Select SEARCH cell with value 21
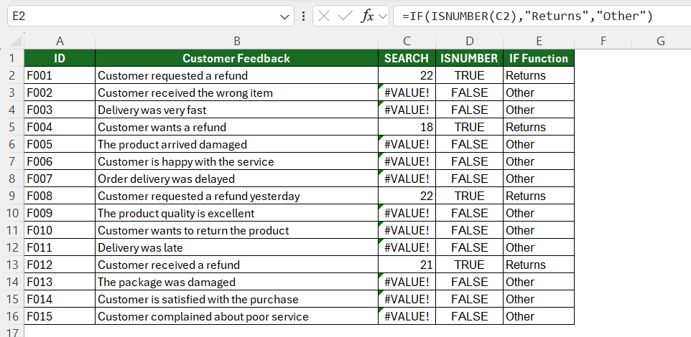This screenshot has width=691, height=337. (407, 265)
